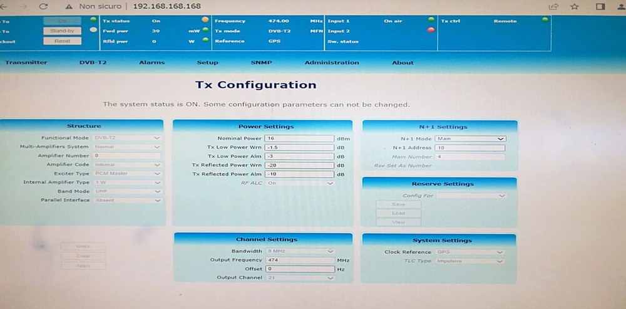The height and width of the screenshot is (309, 626).
Task: Click the Tx status orange indicator light
Action: coord(205,21)
